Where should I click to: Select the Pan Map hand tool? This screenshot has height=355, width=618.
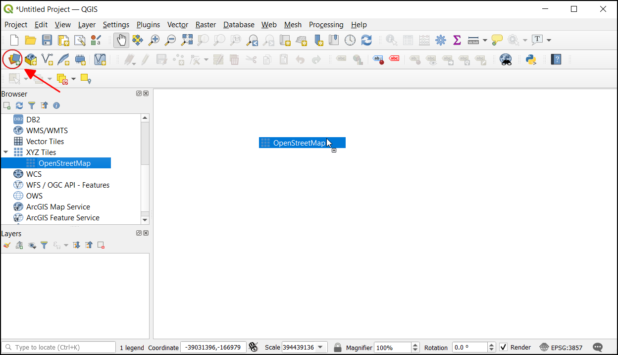[121, 40]
